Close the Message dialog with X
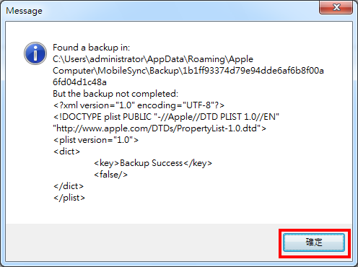 336,7
